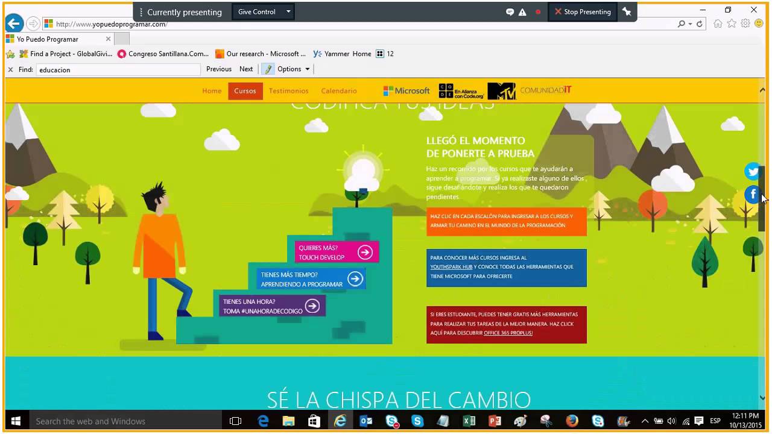This screenshot has height=434, width=772.
Task: Open Find a Project GlobalGiving bookmark
Action: coord(66,54)
